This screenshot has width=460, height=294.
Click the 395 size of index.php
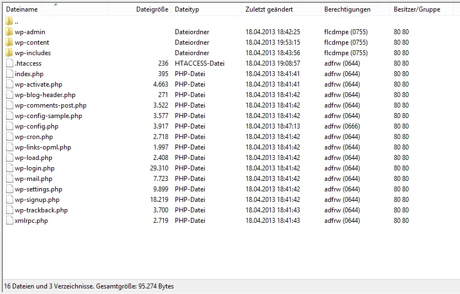(x=163, y=74)
